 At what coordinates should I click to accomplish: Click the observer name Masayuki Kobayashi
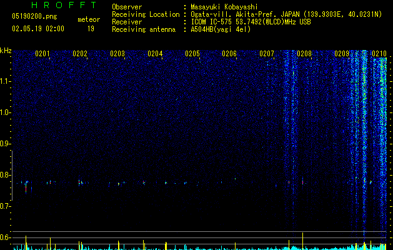[224, 7]
